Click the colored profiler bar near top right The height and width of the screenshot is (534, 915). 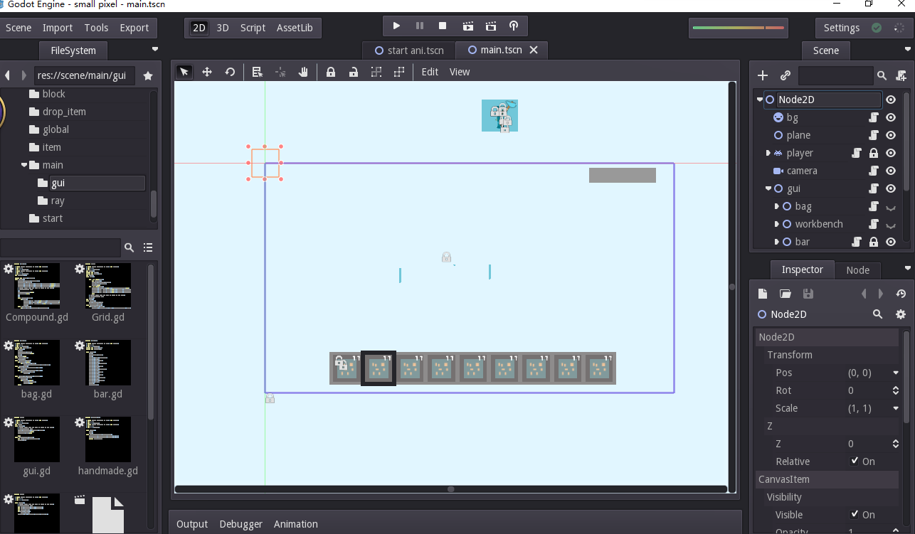click(738, 28)
